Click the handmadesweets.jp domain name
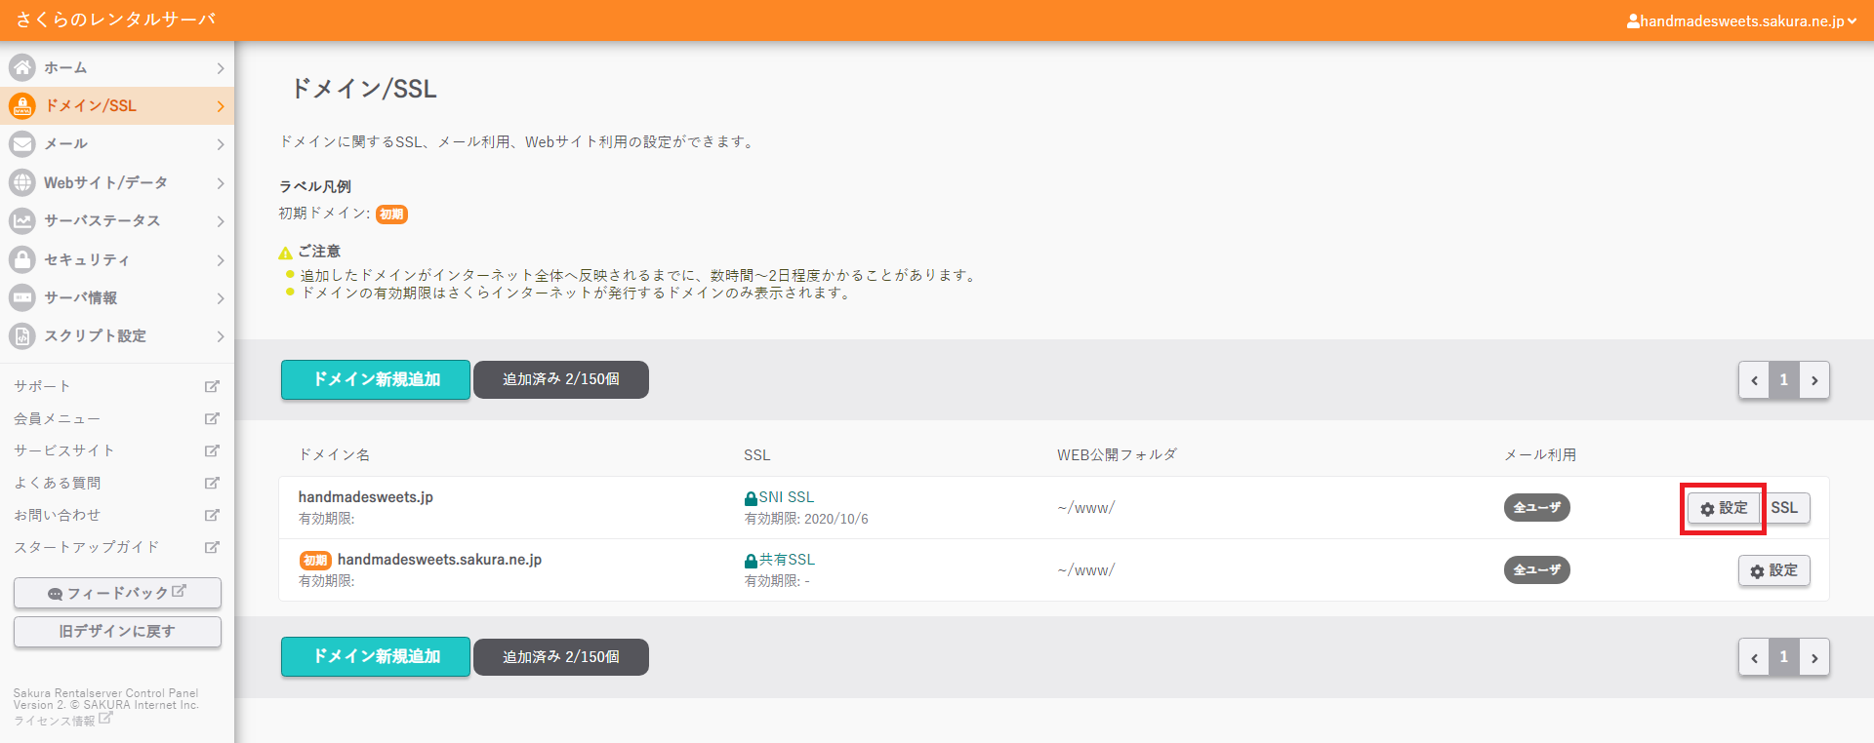This screenshot has height=743, width=1874. point(366,497)
